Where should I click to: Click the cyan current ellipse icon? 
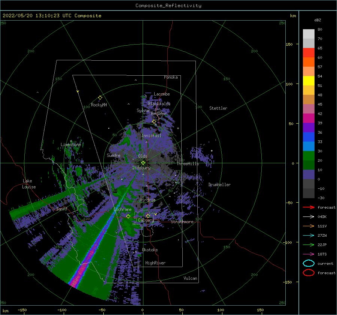click(x=309, y=263)
